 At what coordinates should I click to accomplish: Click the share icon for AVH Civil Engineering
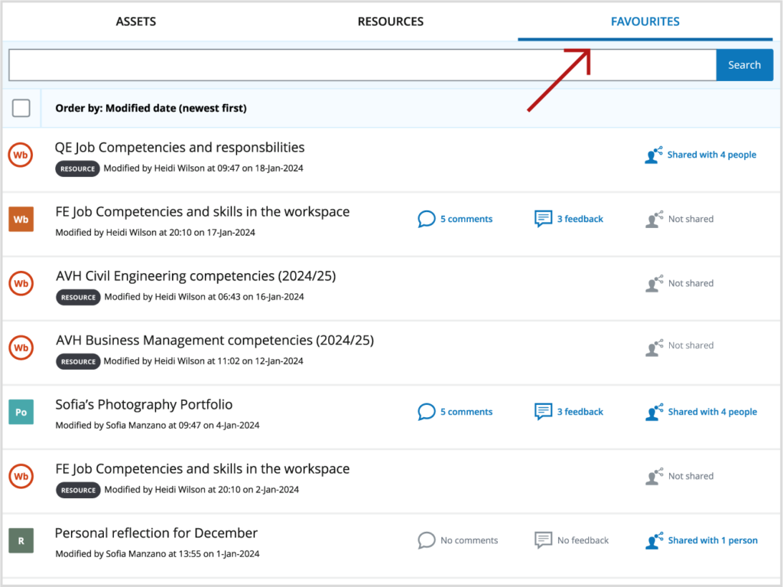(655, 283)
